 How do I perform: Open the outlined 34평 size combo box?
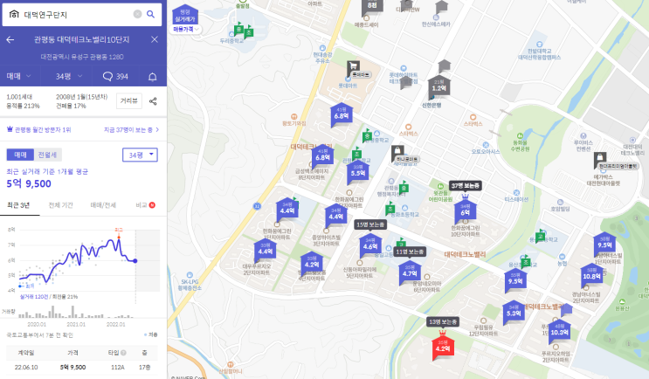(x=140, y=155)
